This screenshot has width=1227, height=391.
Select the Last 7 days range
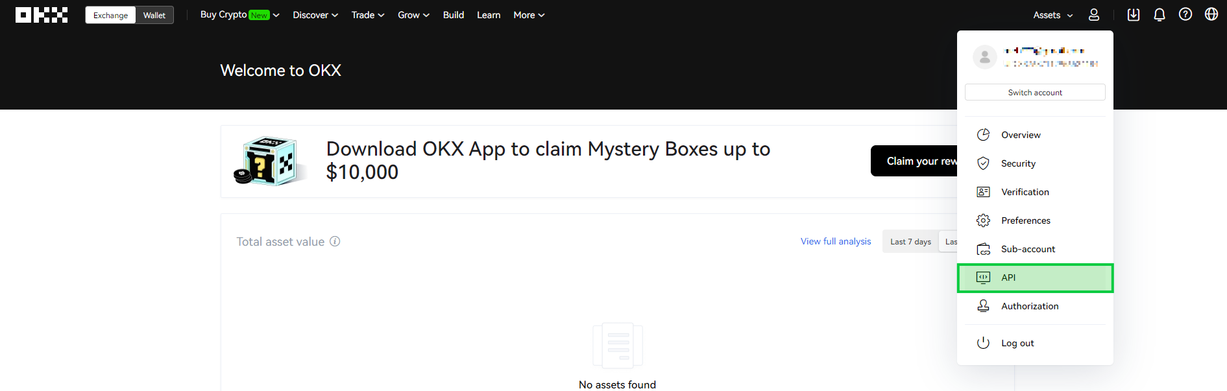coord(910,242)
